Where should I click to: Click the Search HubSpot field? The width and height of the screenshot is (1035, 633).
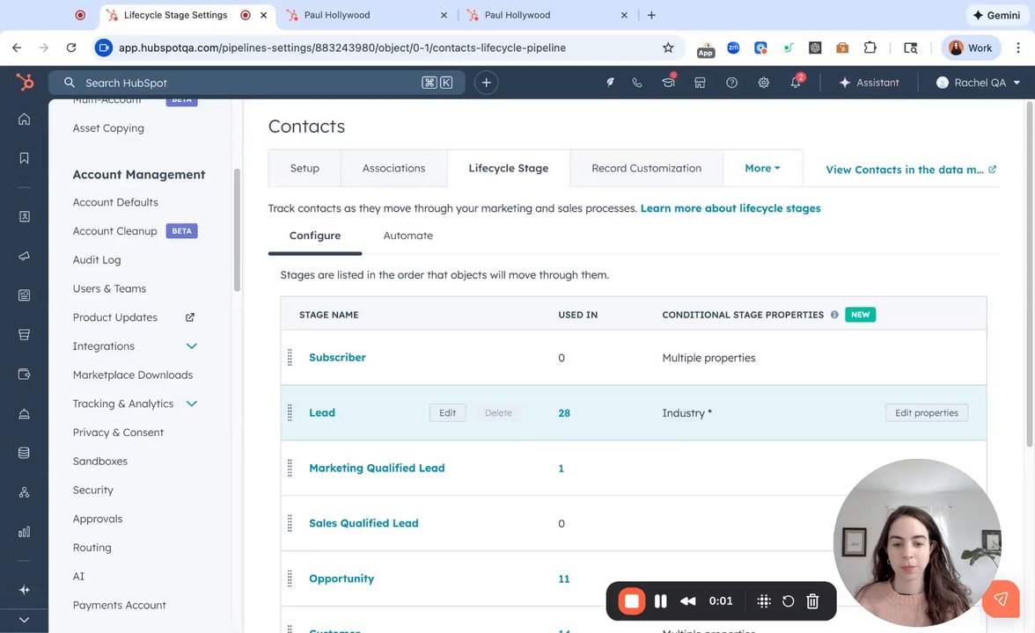(x=256, y=83)
